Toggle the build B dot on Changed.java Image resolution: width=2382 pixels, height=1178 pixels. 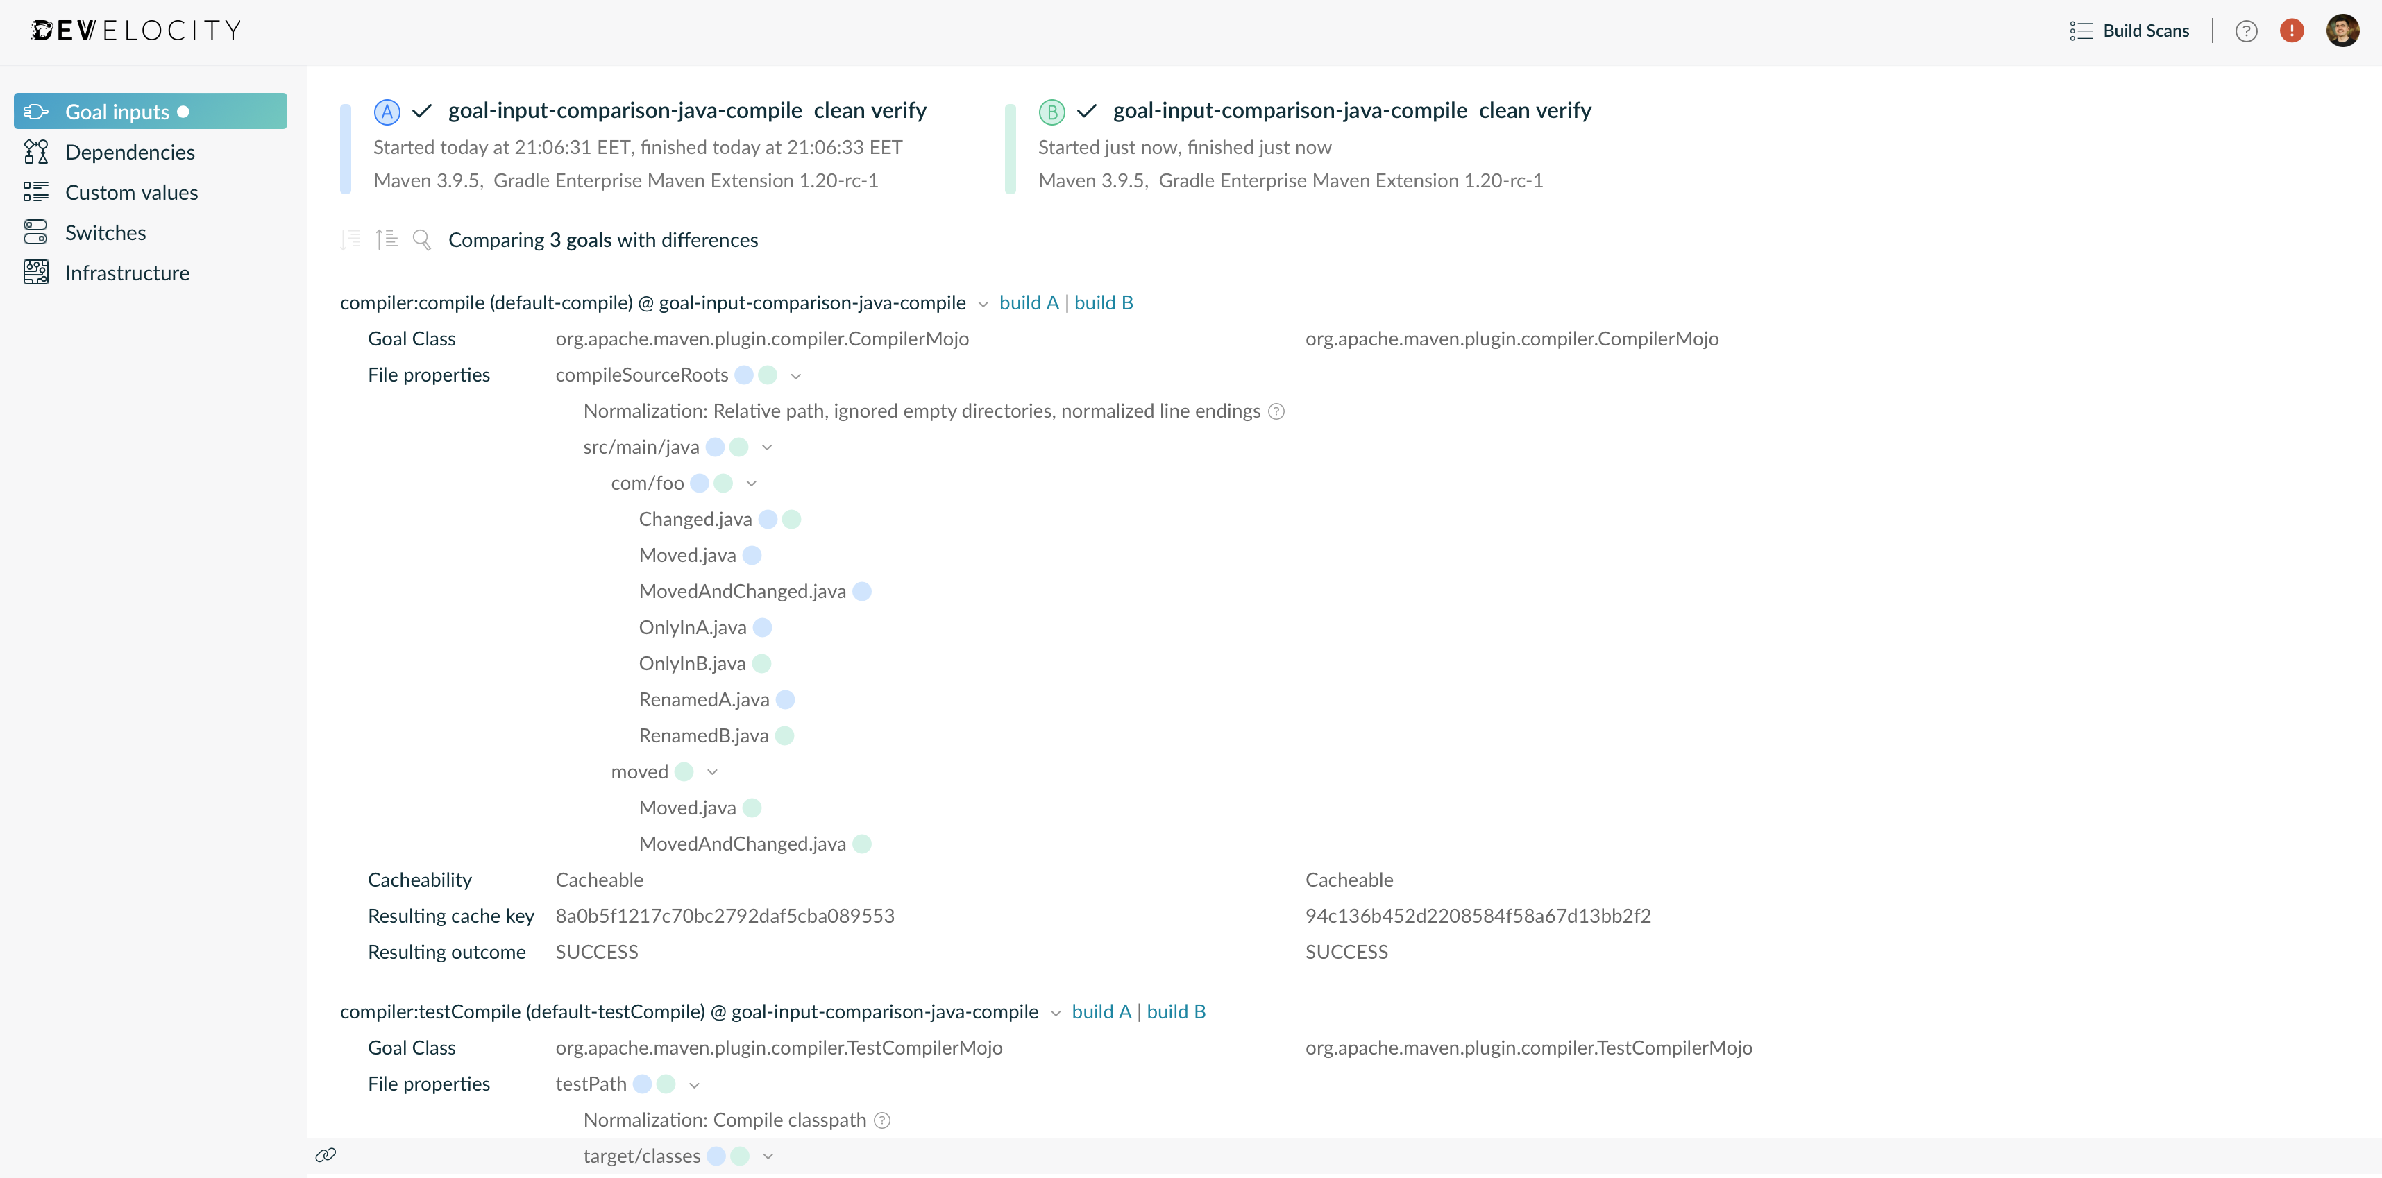(x=791, y=519)
